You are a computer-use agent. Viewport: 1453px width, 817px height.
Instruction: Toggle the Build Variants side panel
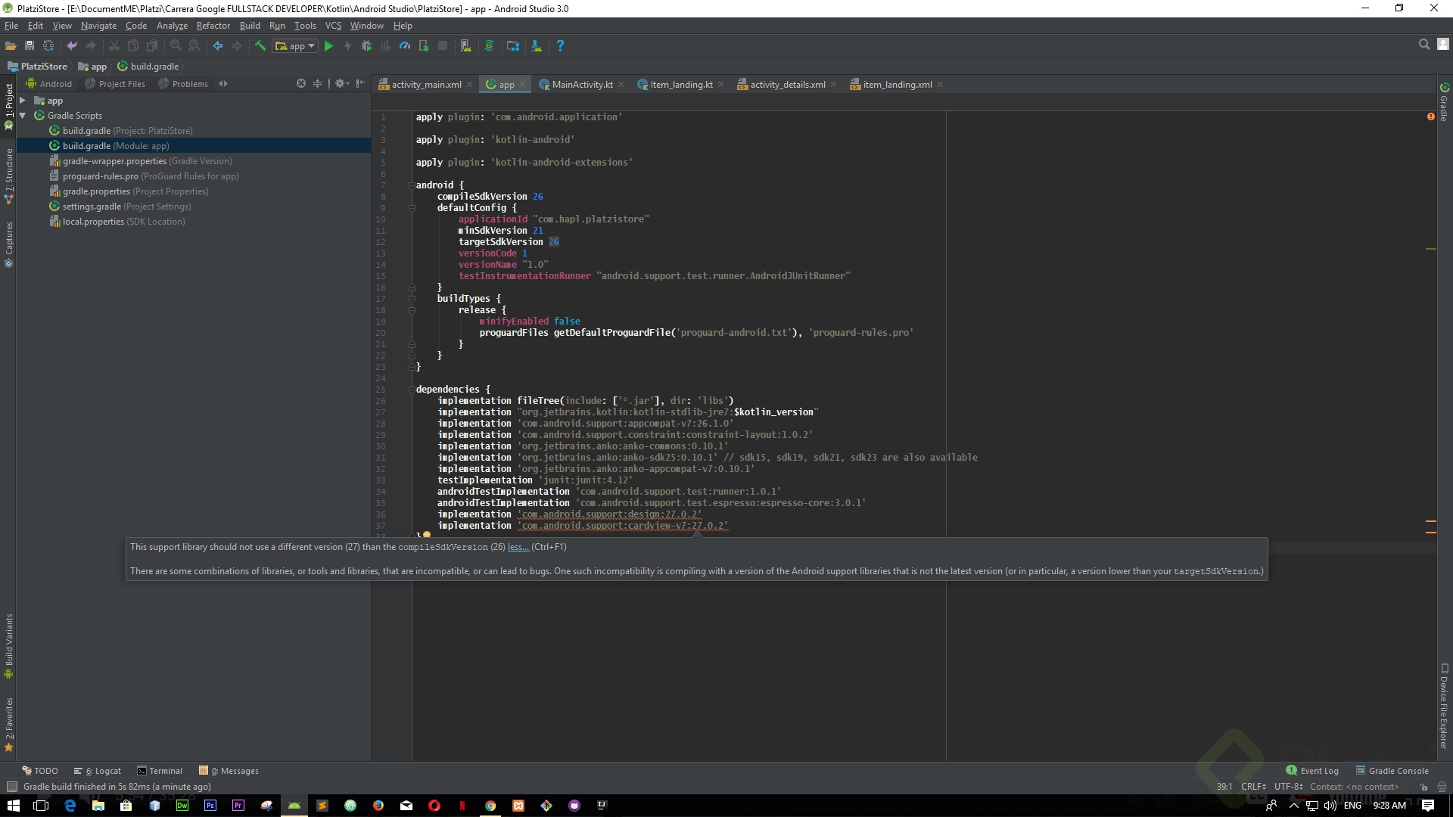[x=9, y=645]
